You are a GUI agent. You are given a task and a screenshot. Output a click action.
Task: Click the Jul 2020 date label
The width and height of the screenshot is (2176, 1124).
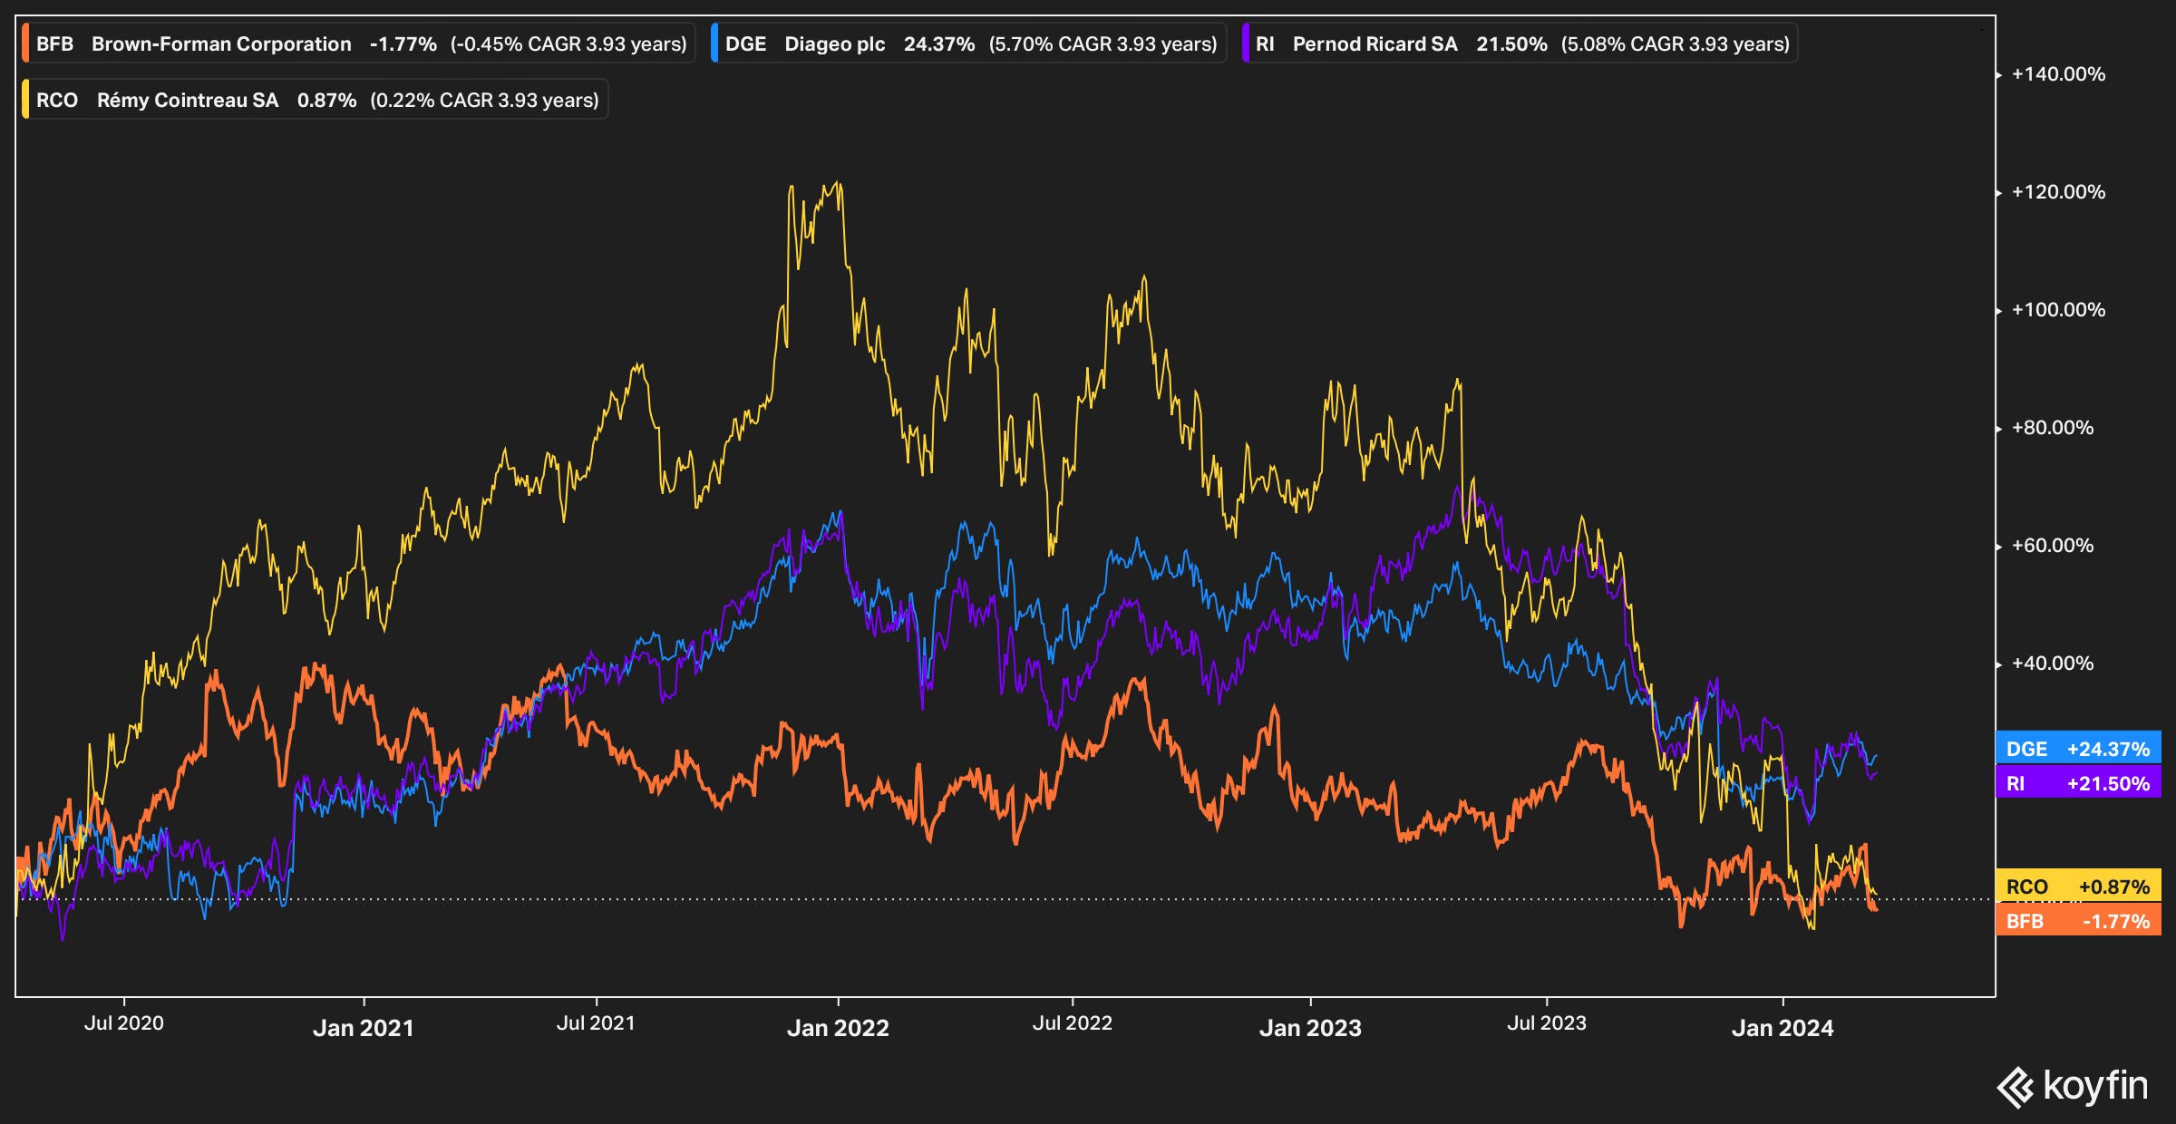(124, 1023)
